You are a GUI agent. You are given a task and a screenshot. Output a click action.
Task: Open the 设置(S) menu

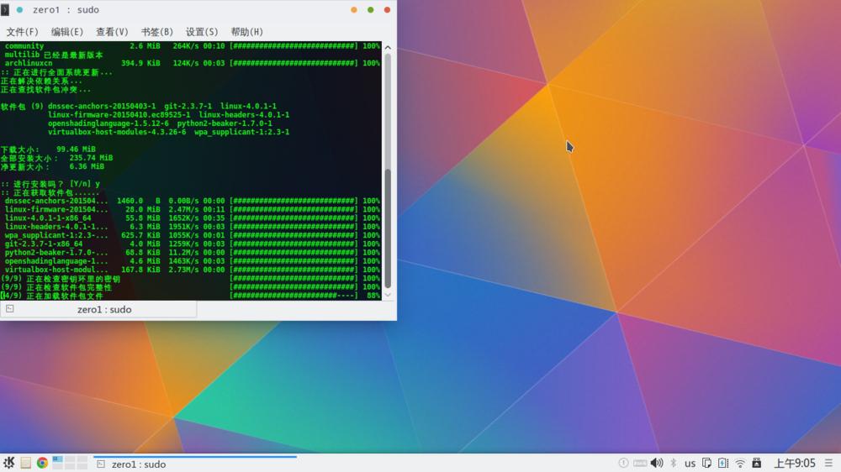click(202, 32)
